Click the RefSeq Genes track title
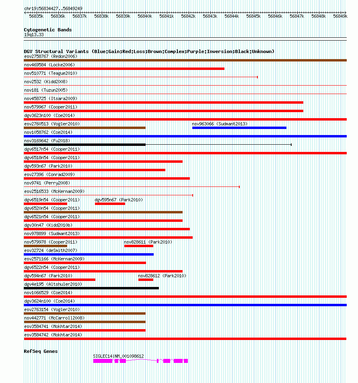 [x=41, y=351]
